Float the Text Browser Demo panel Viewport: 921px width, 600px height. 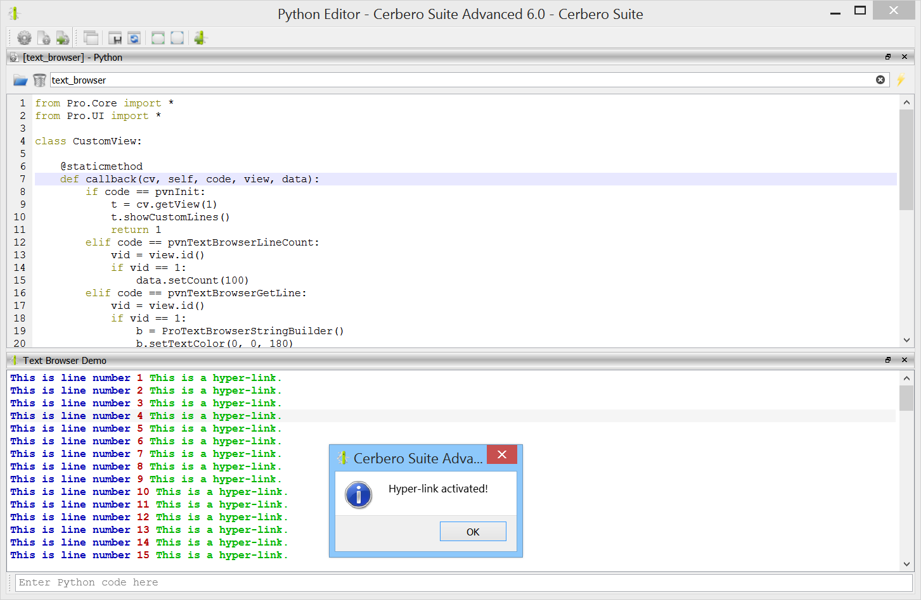(x=888, y=360)
